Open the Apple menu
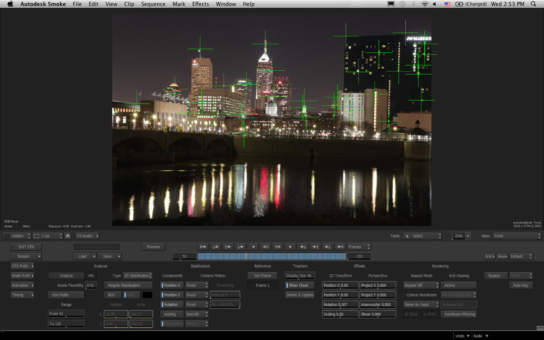Screen dimensions: 544x340 pos(10,4)
